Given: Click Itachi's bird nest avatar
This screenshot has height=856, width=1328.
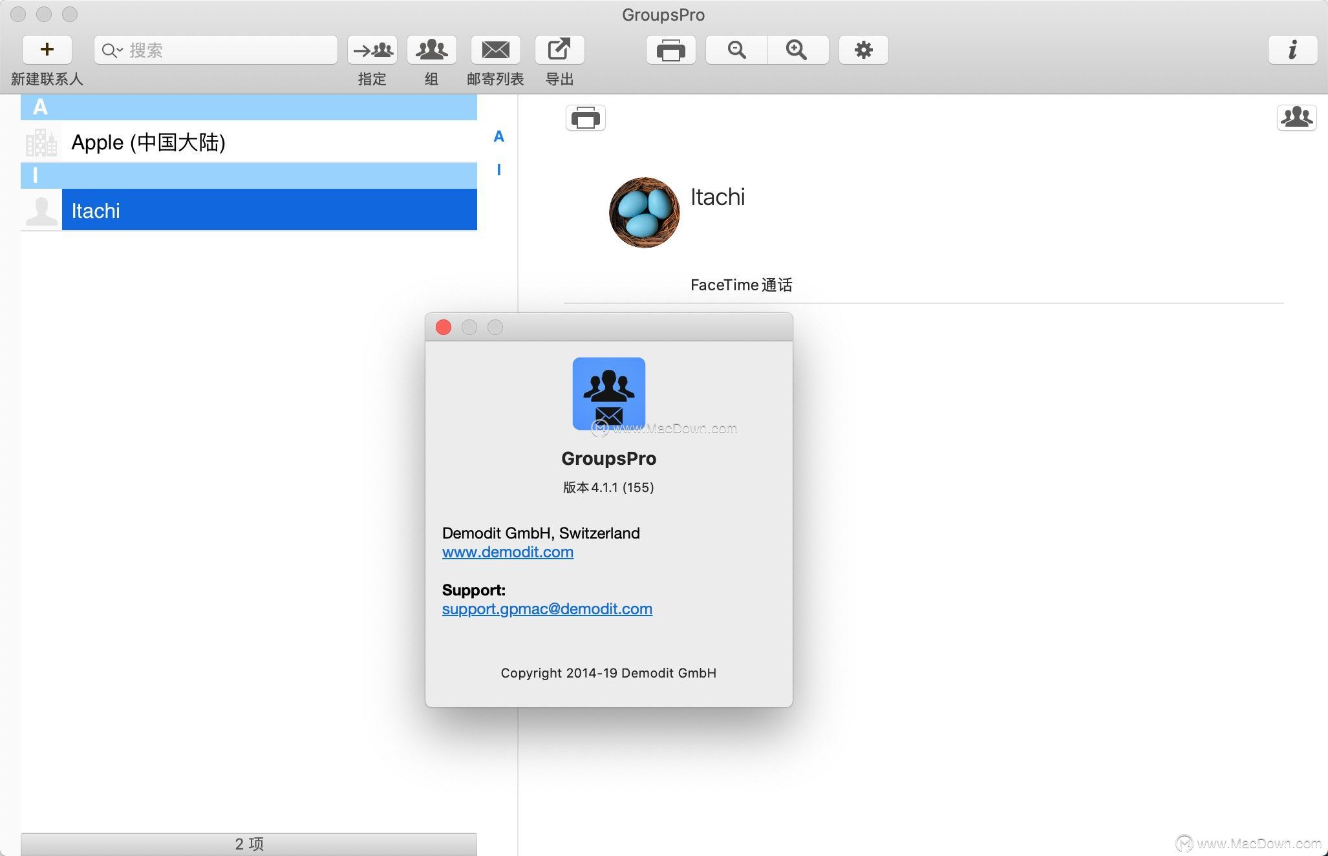Looking at the screenshot, I should click(x=644, y=212).
